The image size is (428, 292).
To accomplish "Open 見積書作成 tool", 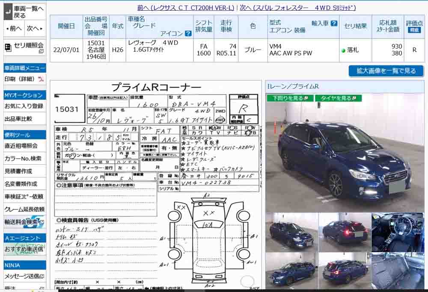I will (18, 171).
